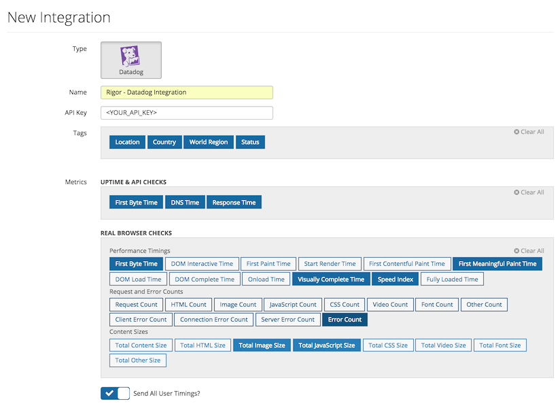560x408 pixels.
Task: Enable the Fully Loaded Time metric
Action: pyautogui.click(x=452, y=279)
